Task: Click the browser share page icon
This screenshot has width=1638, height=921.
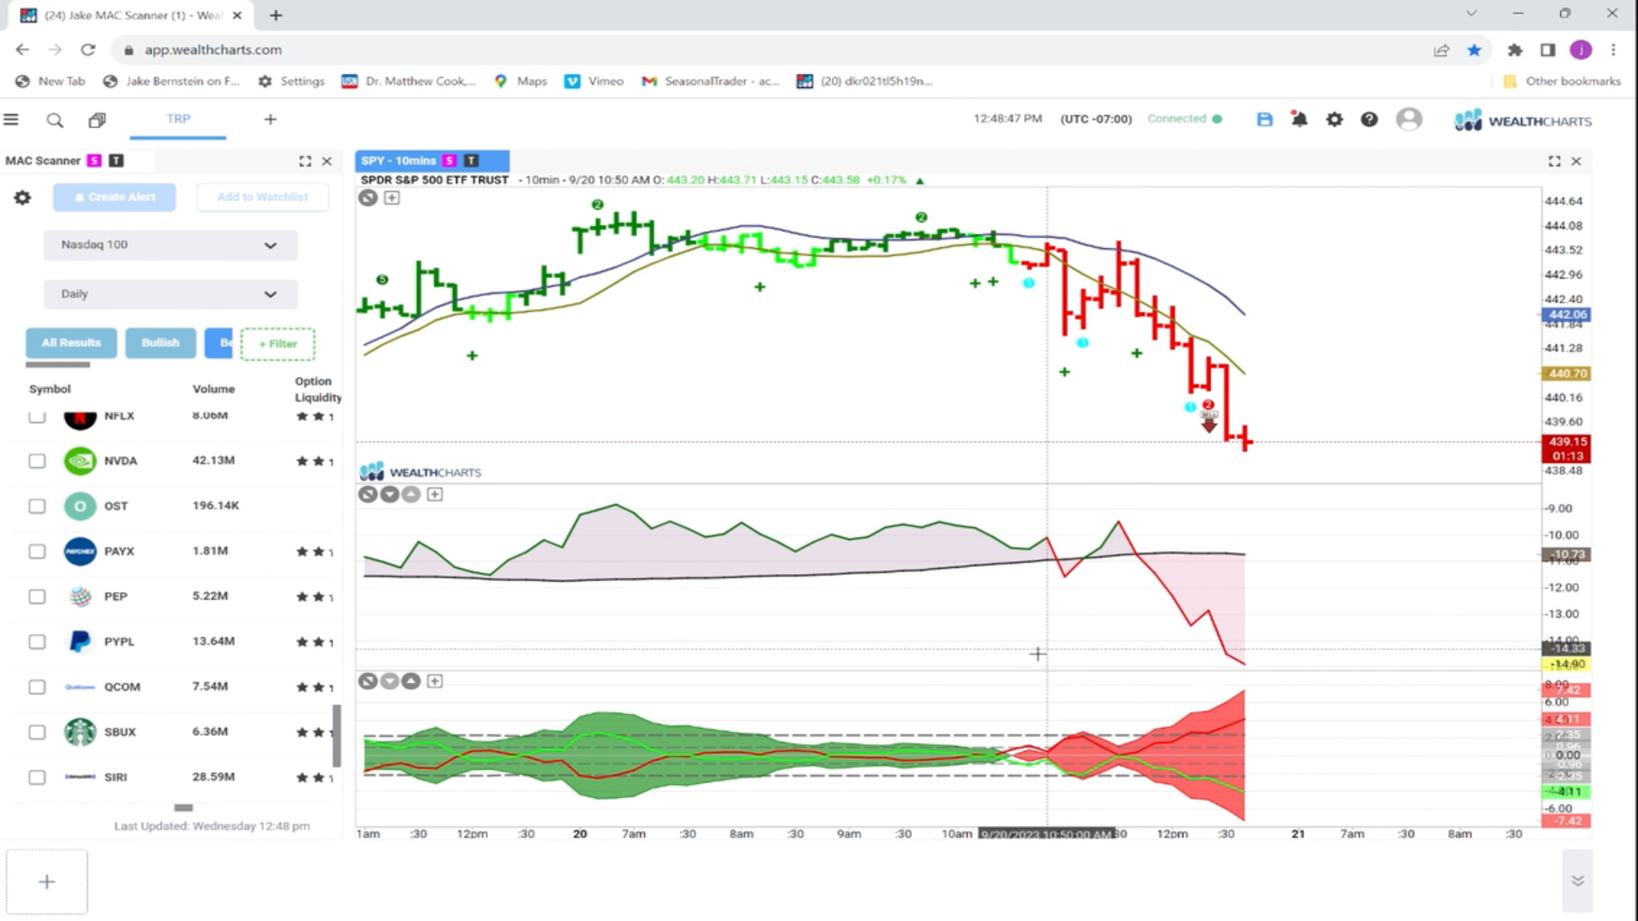Action: click(1442, 50)
